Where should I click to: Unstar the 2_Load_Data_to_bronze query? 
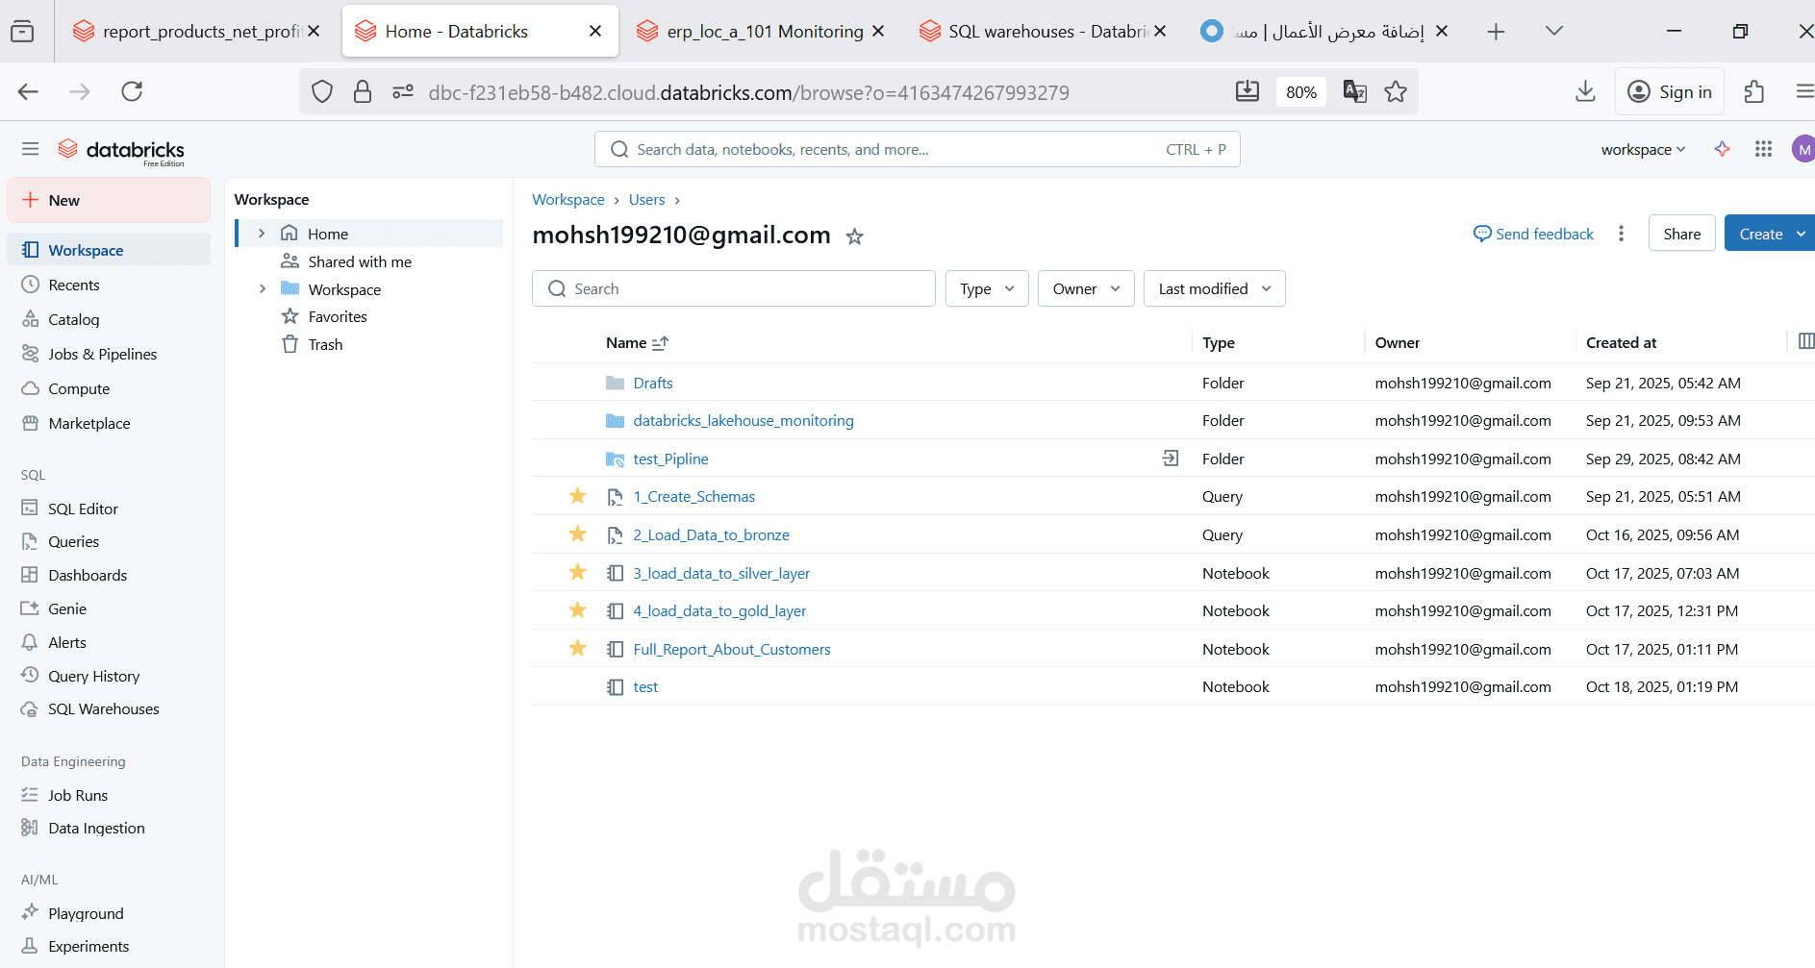(578, 534)
